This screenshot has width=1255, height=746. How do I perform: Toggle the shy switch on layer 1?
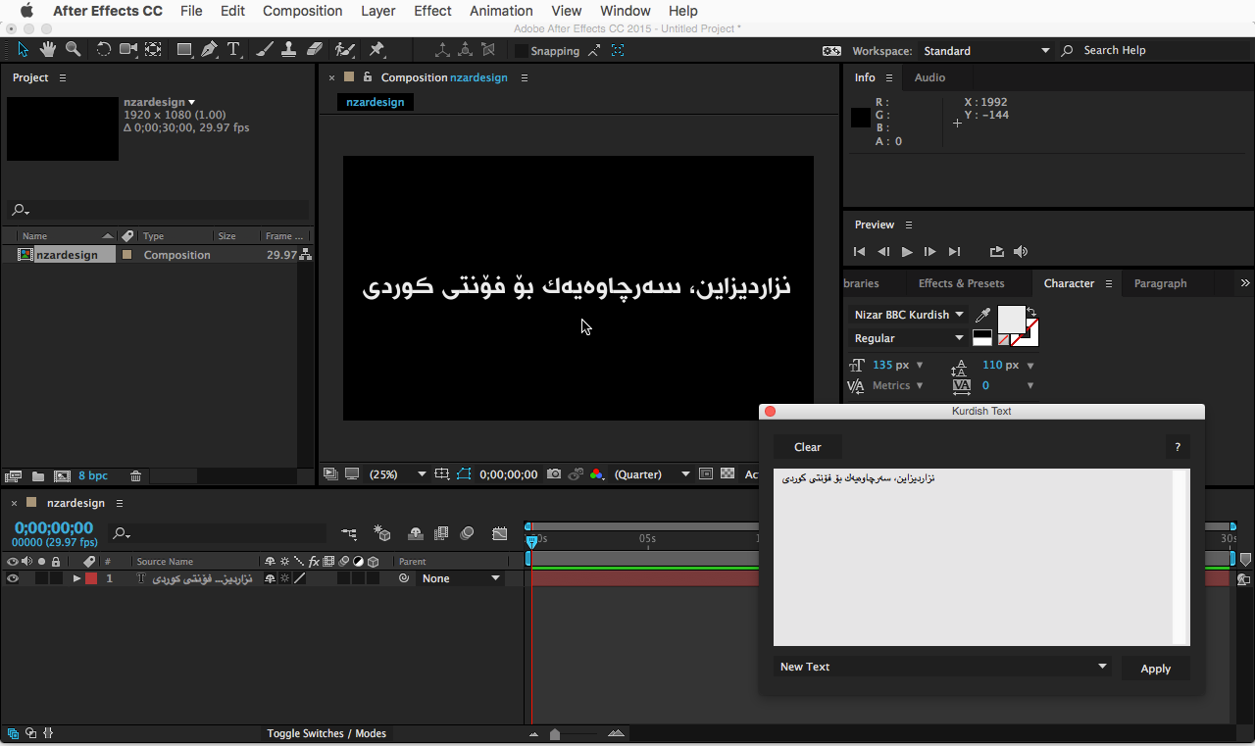click(x=270, y=578)
